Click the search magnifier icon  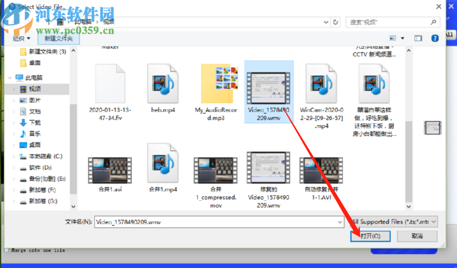coord(434,22)
